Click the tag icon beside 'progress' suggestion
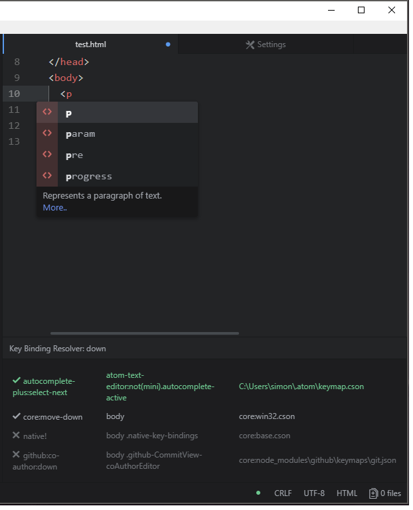Viewport: 413px width, 510px height. [x=47, y=176]
